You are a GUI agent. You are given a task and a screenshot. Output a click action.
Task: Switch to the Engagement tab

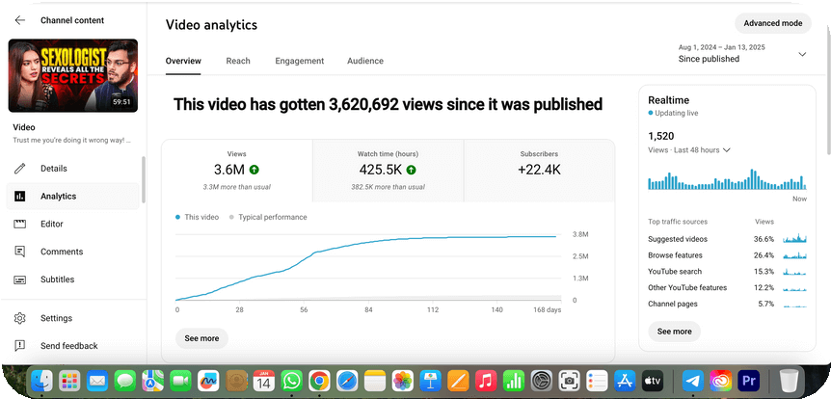pos(299,61)
